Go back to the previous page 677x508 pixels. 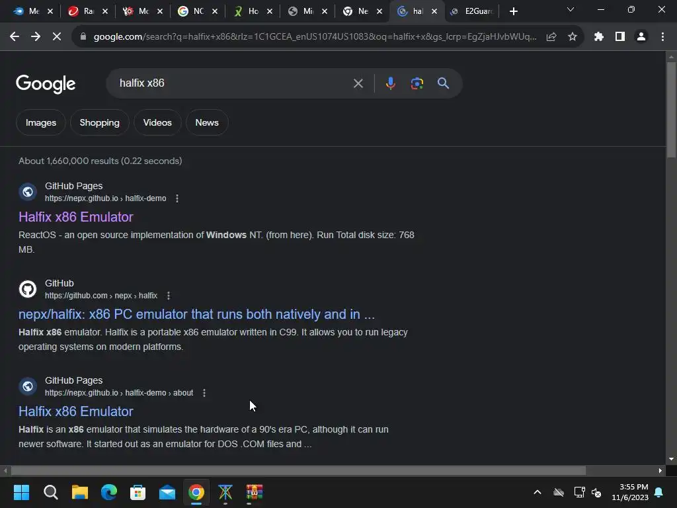(x=15, y=37)
